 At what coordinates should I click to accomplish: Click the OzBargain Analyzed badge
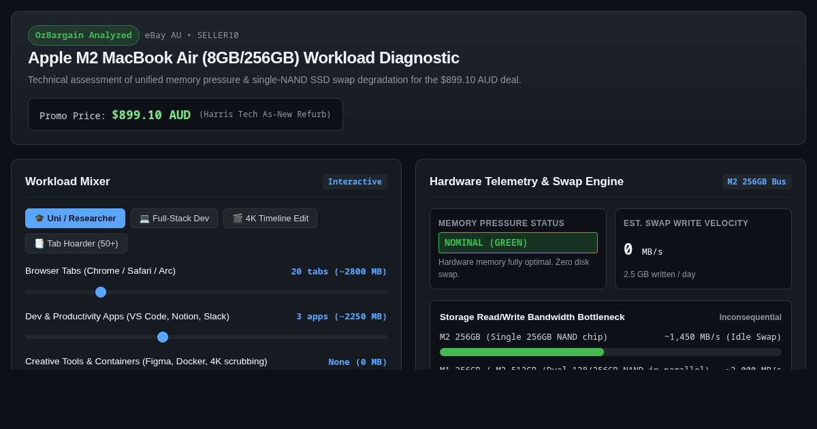(x=84, y=35)
